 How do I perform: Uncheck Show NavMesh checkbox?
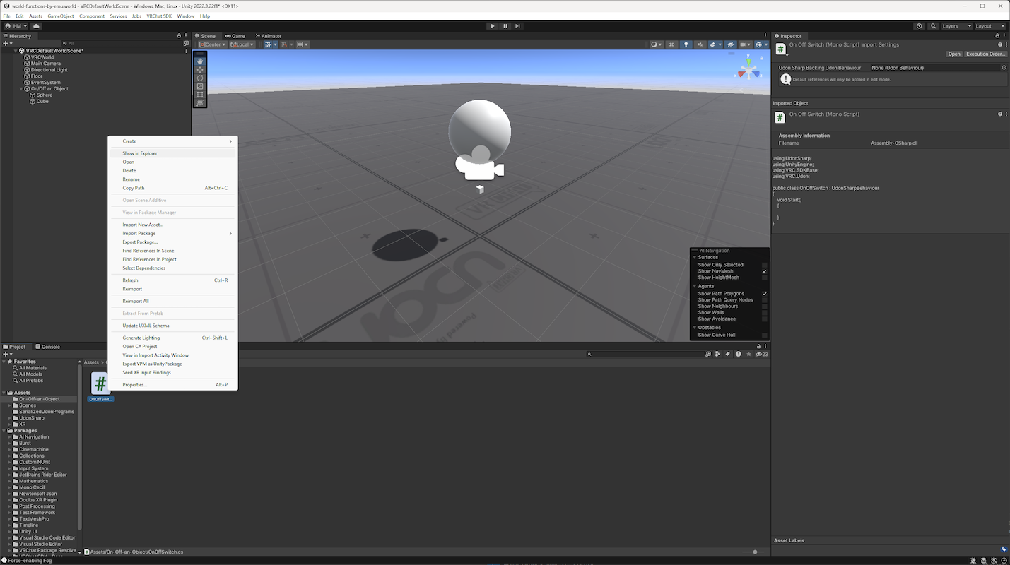pyautogui.click(x=764, y=271)
